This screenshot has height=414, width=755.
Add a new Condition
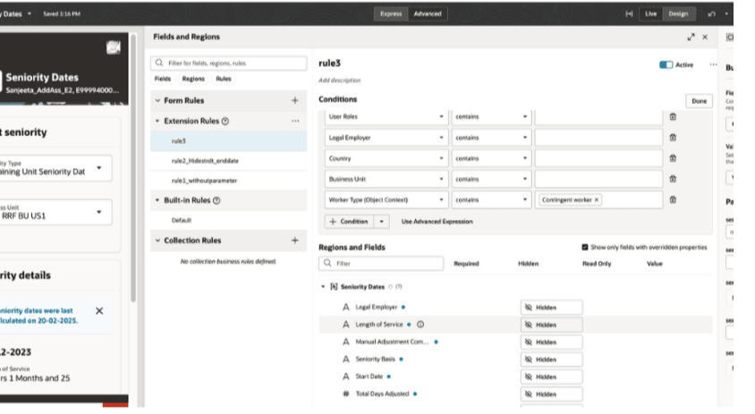[x=349, y=222]
